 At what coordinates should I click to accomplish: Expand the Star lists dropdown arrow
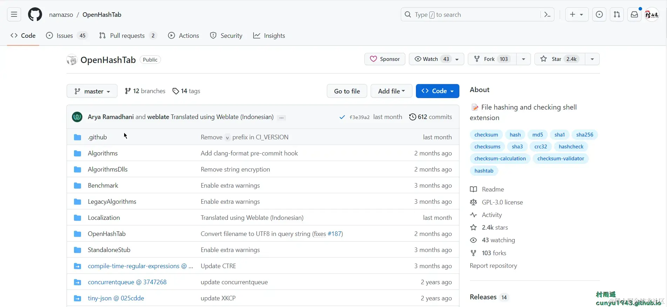pos(592,59)
